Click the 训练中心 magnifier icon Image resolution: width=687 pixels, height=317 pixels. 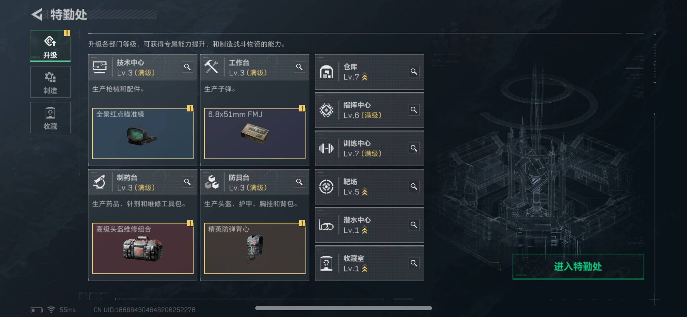click(414, 148)
